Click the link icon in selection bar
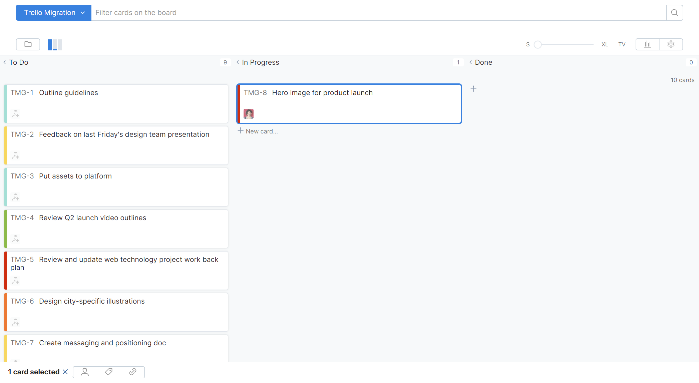 point(132,372)
